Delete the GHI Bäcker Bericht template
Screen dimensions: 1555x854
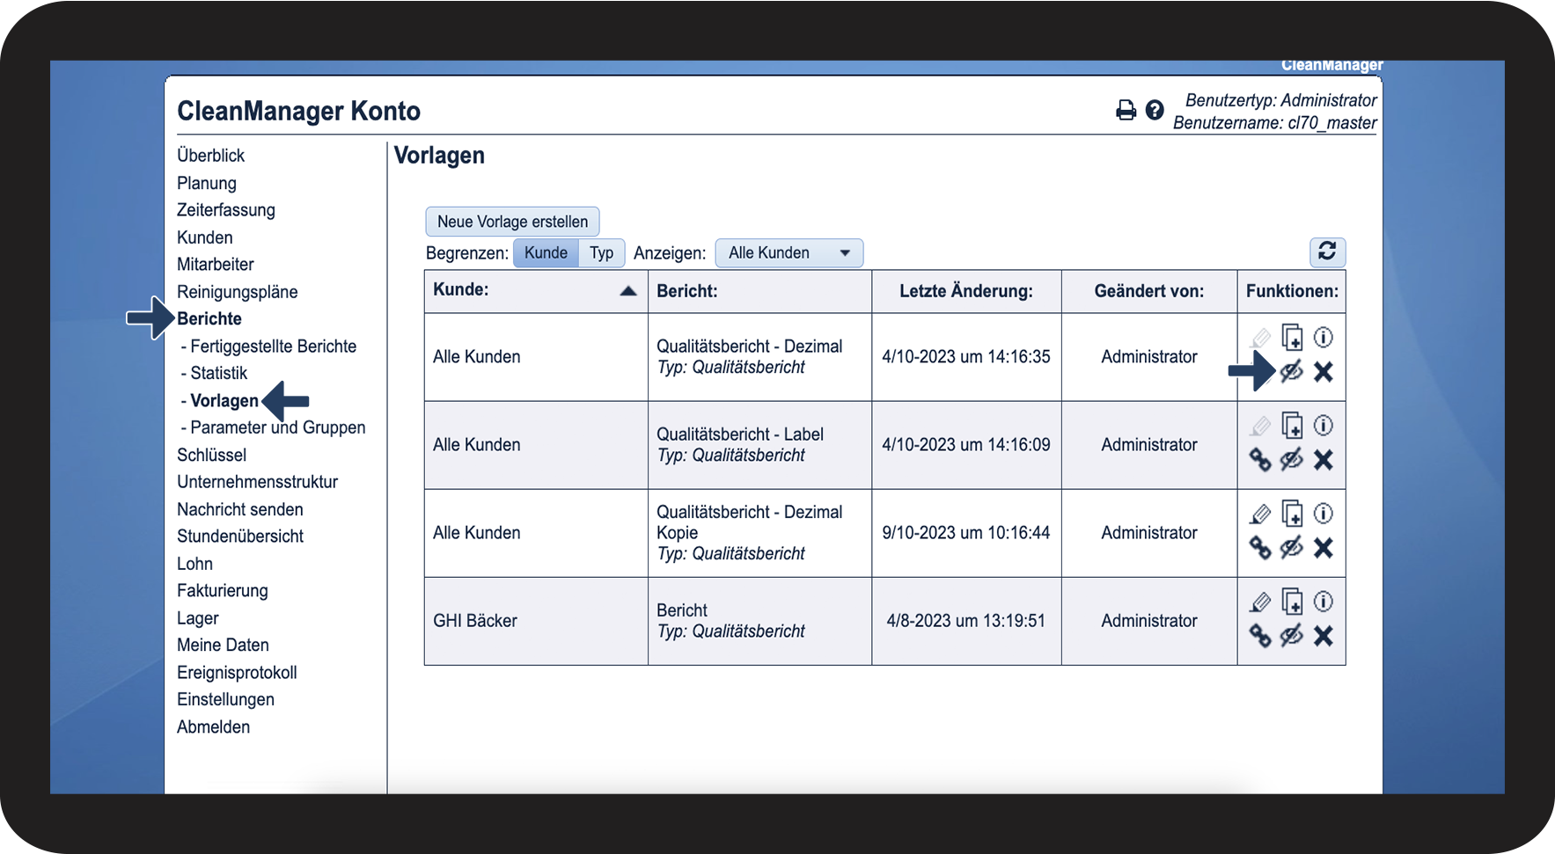coord(1324,636)
